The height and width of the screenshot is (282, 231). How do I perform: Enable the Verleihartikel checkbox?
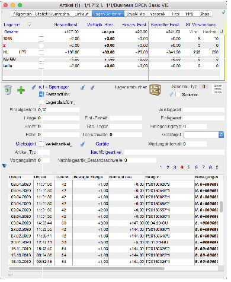coord(41,144)
